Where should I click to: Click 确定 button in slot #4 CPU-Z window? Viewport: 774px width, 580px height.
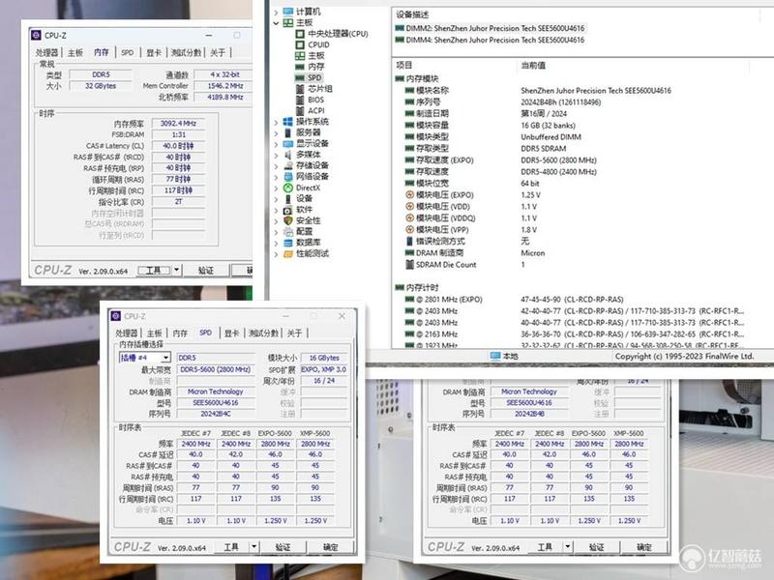(330, 547)
